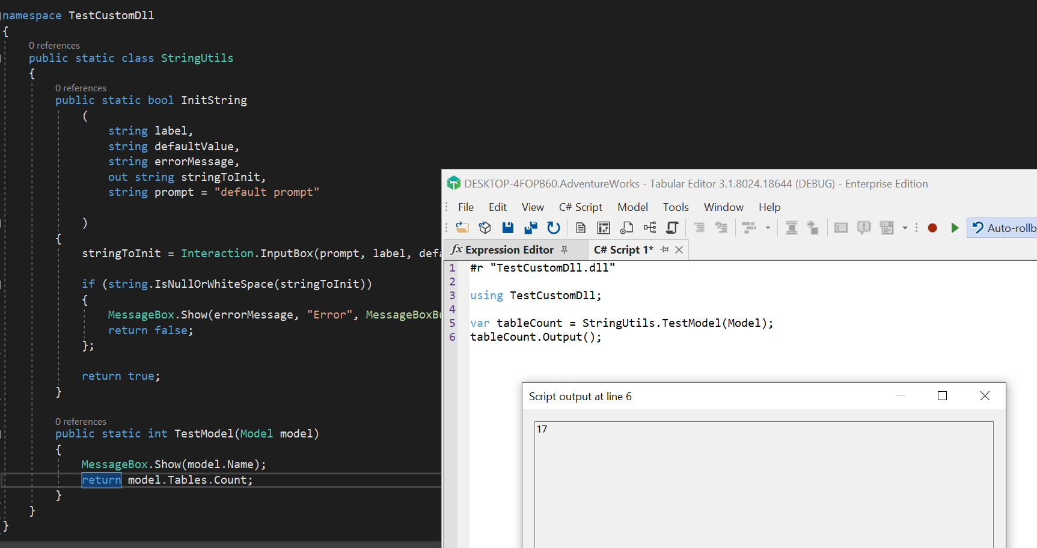Open the Model menu
Viewport: 1037px width, 548px height.
(632, 207)
